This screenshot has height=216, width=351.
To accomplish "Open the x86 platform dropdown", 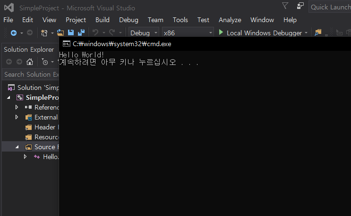I will click(x=188, y=33).
